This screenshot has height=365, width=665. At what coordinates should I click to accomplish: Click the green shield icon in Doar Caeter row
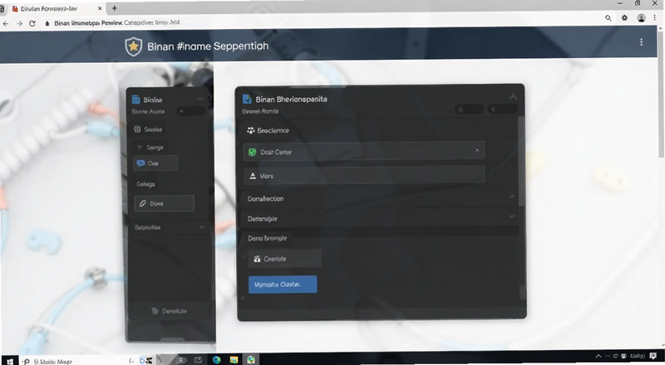point(253,152)
